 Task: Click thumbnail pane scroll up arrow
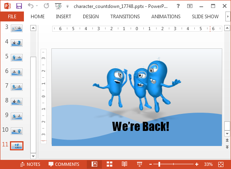tap(33, 28)
